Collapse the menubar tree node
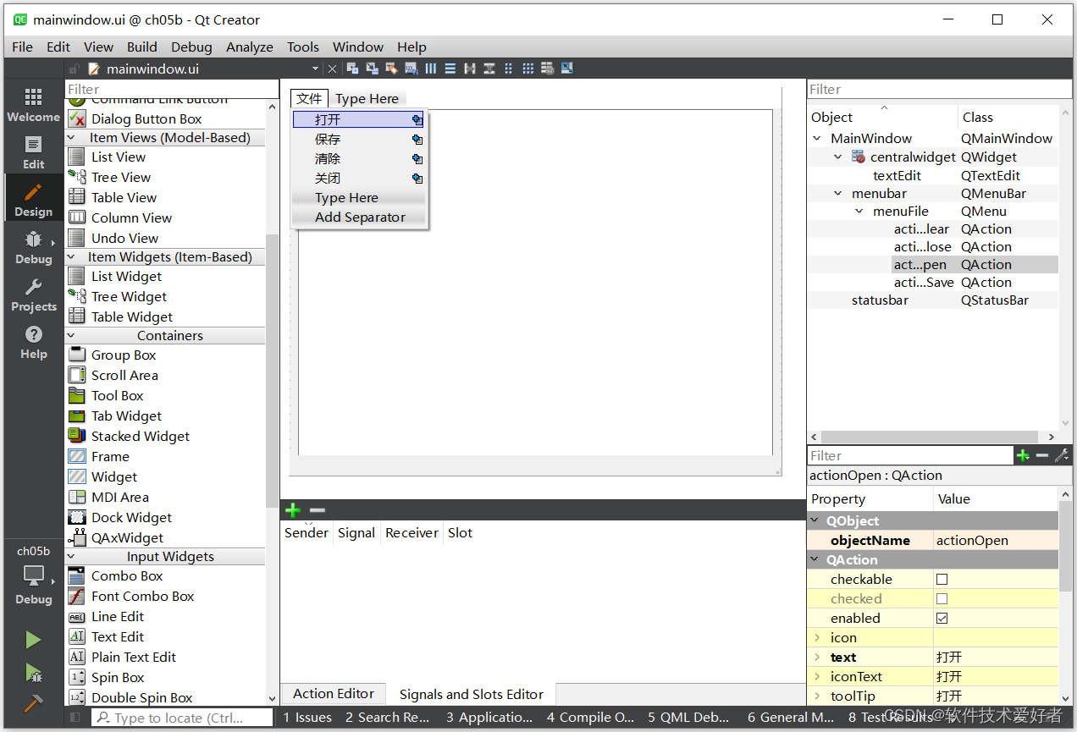Screen dimensions: 1077x732 838,194
